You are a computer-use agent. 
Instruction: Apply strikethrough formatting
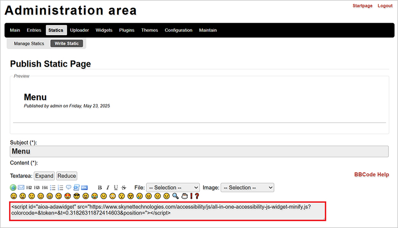click(124, 188)
